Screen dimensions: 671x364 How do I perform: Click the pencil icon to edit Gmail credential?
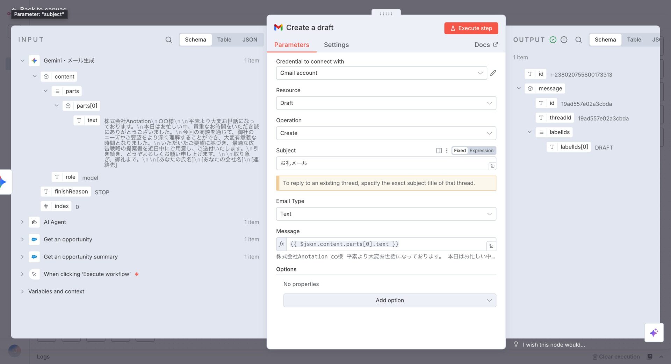(493, 73)
